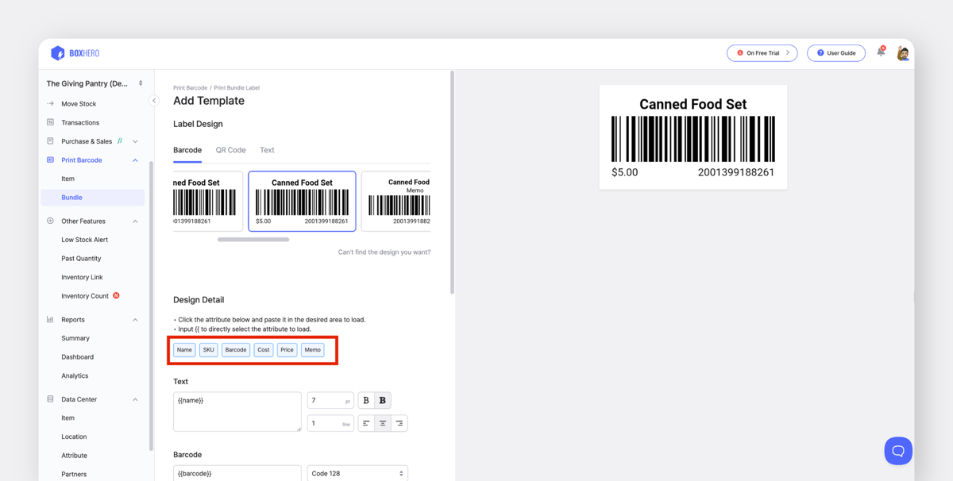The height and width of the screenshot is (481, 953).
Task: Switch to the Text tab
Action: [x=267, y=150]
